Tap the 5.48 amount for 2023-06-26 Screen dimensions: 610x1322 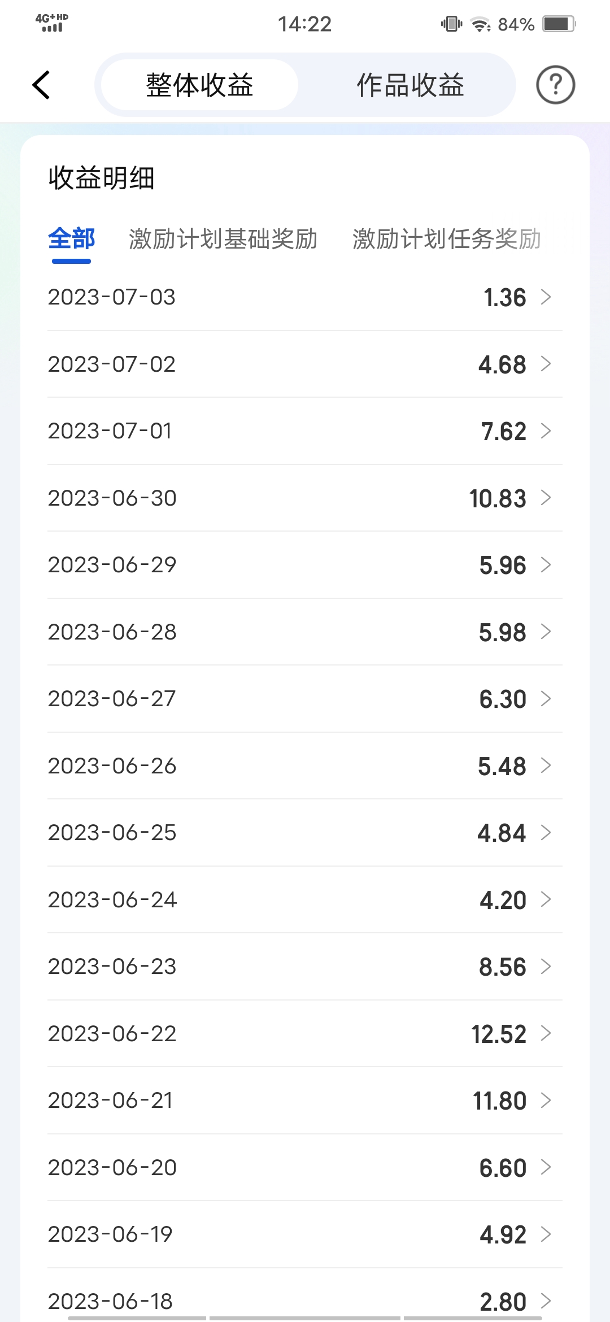[x=502, y=766]
